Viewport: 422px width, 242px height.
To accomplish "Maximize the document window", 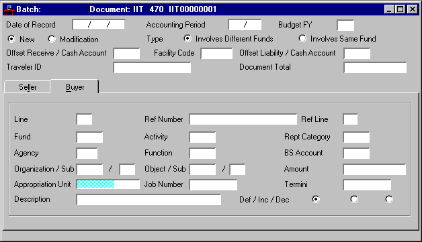I will tap(400, 9).
